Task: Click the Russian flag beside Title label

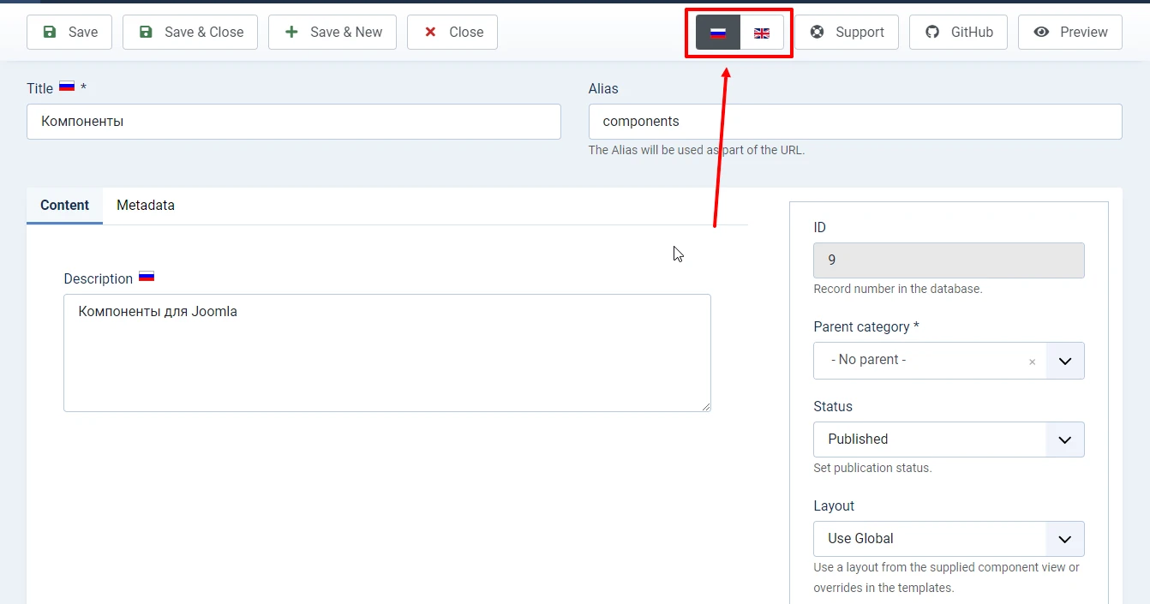Action: tap(67, 87)
